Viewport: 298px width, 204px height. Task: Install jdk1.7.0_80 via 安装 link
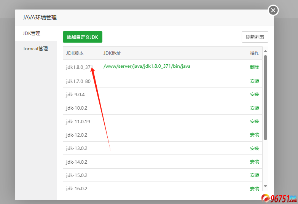[255, 81]
